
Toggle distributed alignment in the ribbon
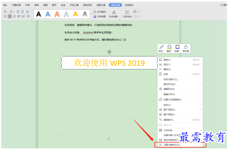(x=23, y=16)
